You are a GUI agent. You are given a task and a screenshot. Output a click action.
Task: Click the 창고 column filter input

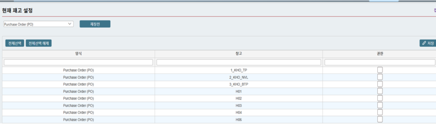[239, 62]
